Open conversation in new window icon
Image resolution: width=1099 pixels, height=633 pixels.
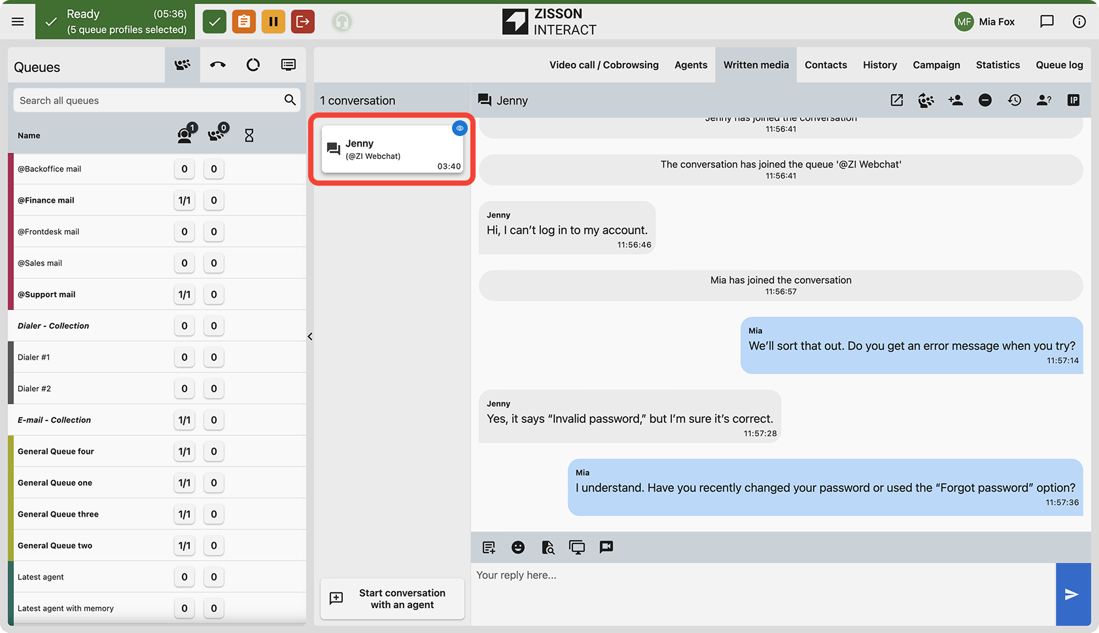click(x=897, y=100)
